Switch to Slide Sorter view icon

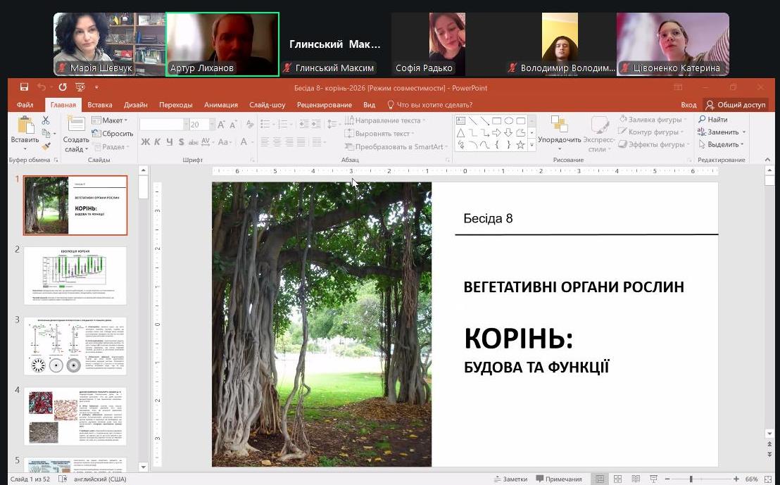point(616,479)
